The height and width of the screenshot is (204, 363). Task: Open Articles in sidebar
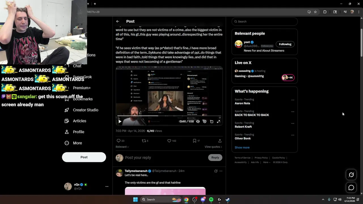click(76, 121)
